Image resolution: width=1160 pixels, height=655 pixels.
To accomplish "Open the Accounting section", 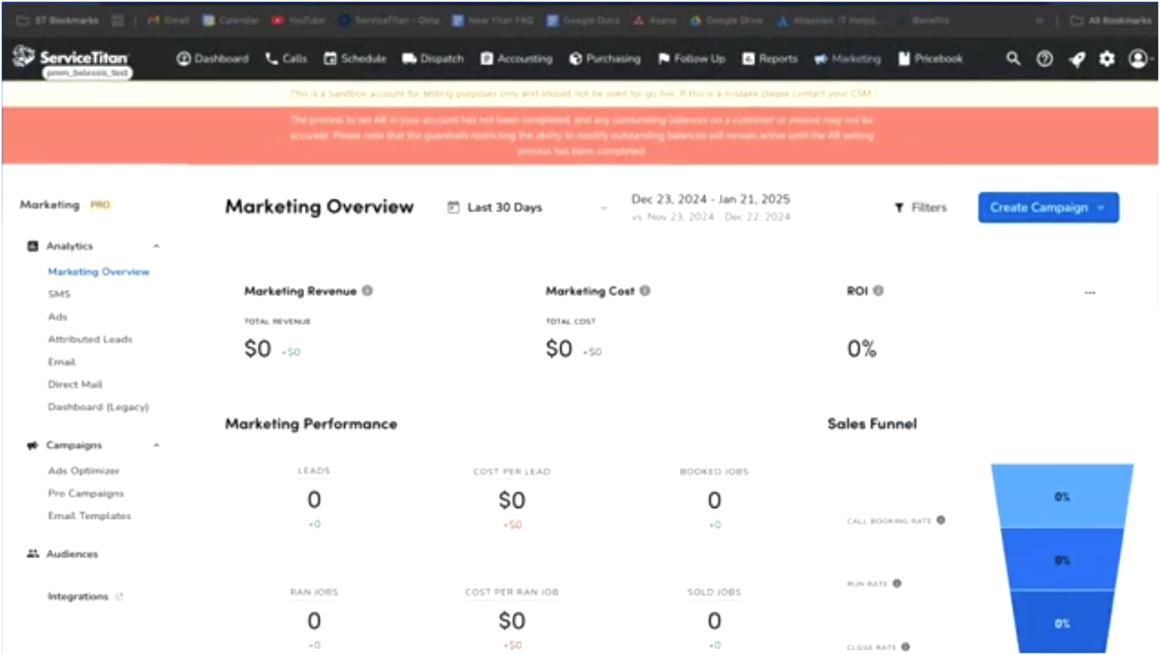I will pyautogui.click(x=516, y=58).
